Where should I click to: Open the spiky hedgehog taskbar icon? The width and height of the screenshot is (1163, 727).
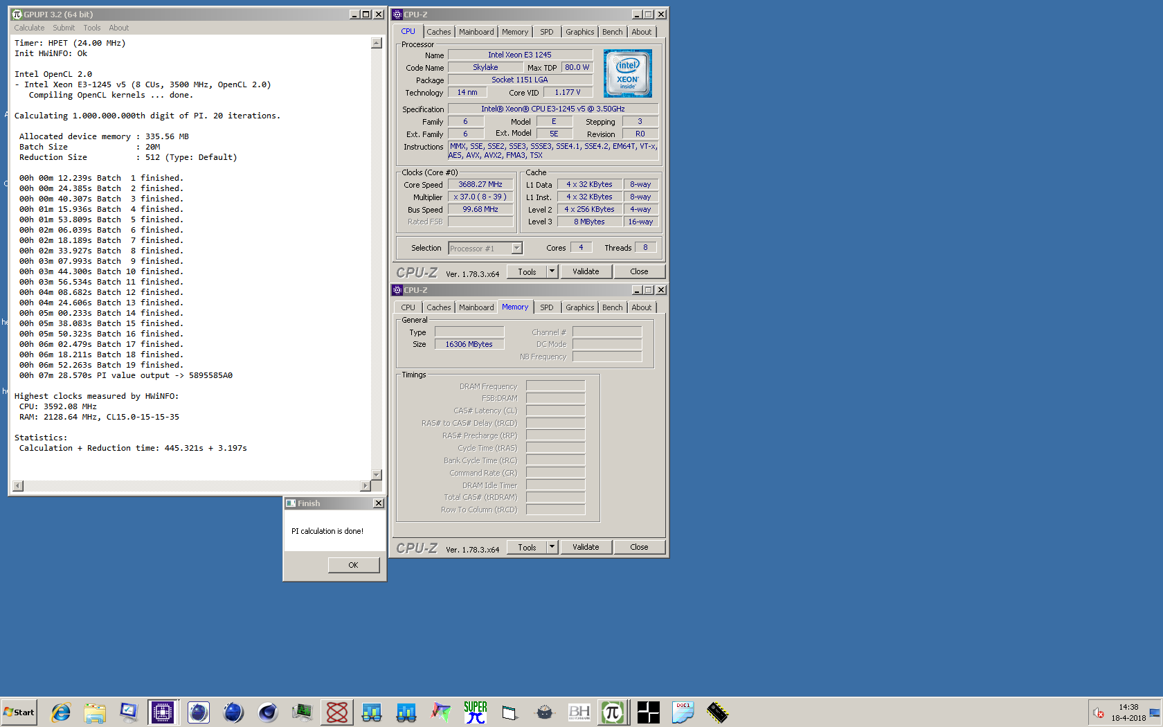point(544,712)
